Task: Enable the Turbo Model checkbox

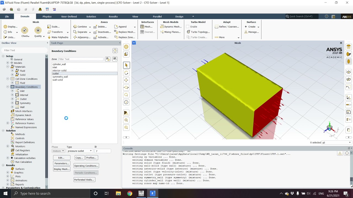Action: [188, 27]
